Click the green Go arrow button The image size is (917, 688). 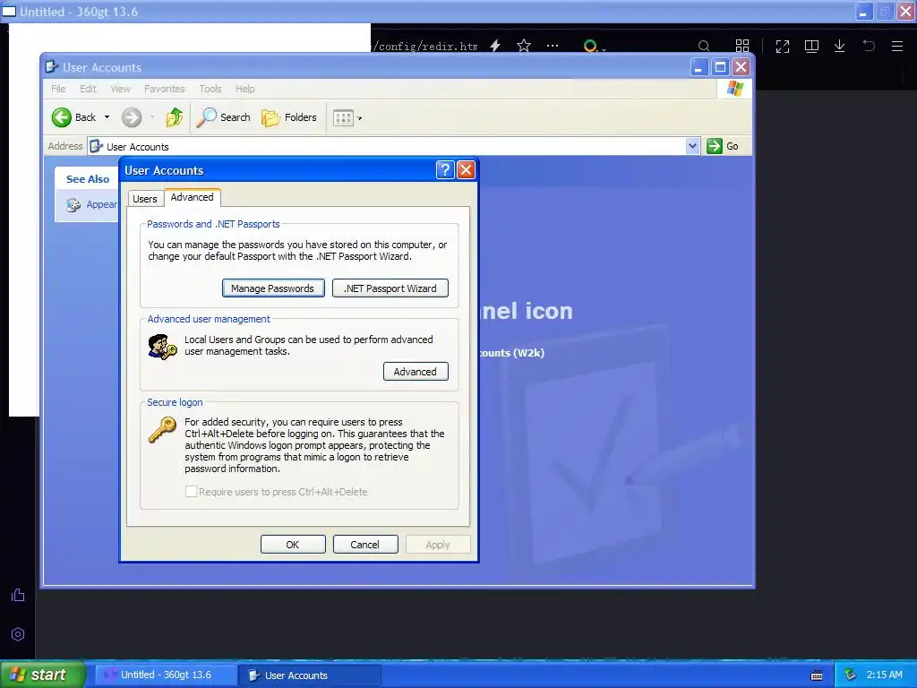click(x=715, y=146)
